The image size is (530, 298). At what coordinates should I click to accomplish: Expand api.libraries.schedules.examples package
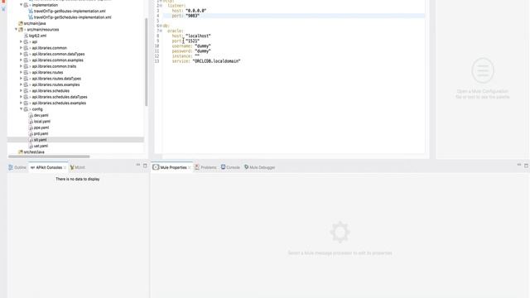point(21,103)
